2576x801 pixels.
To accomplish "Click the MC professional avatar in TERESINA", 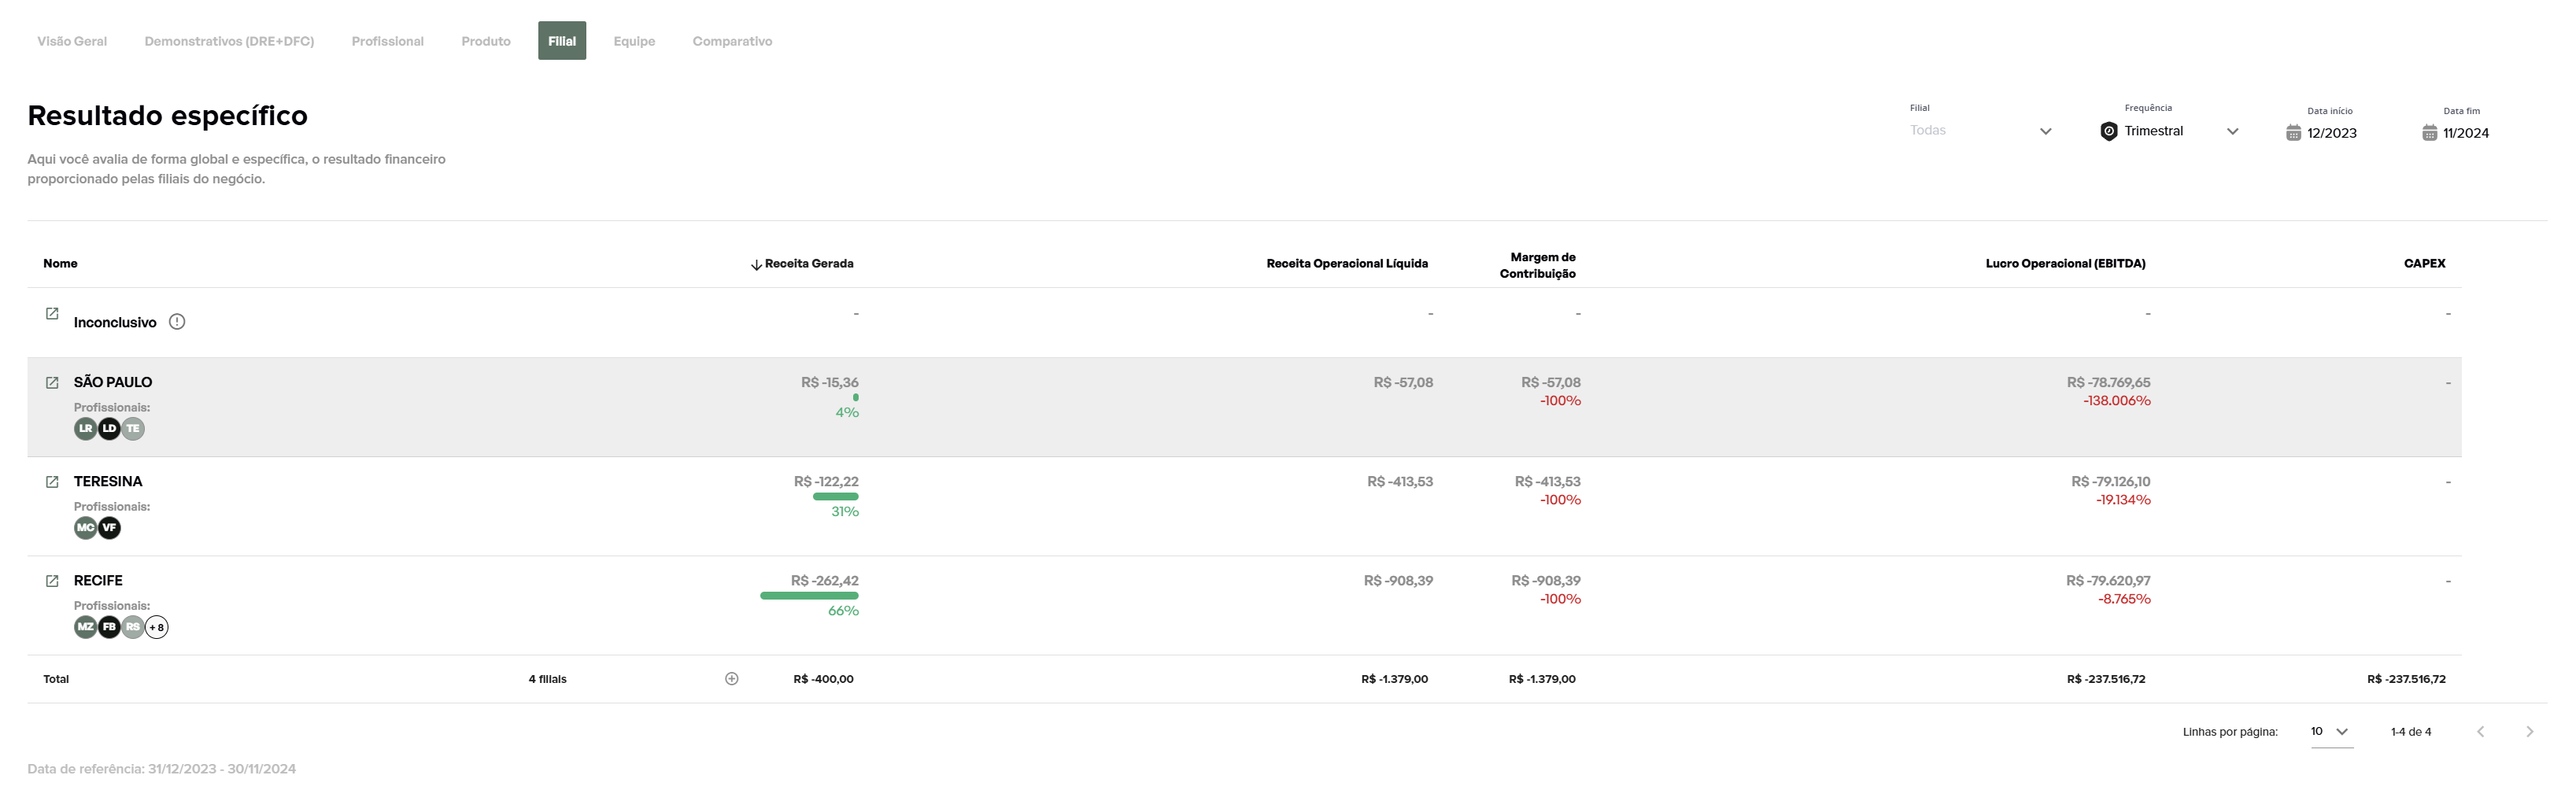I will point(86,528).
